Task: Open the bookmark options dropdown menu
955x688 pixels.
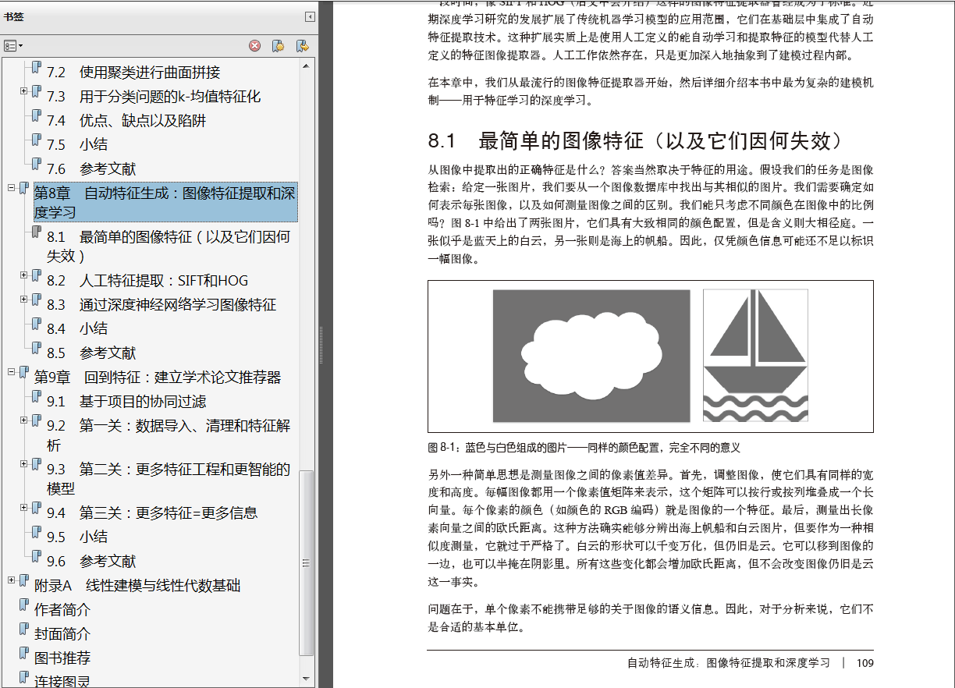Action: click(13, 46)
